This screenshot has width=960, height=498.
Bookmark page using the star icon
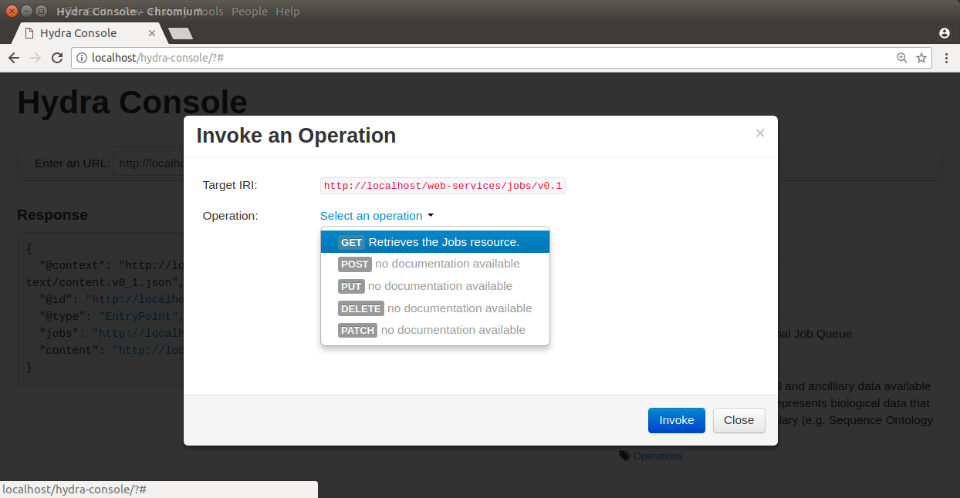click(x=921, y=58)
